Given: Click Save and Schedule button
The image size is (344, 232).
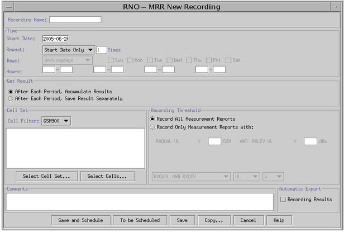Looking at the screenshot, I should click(80, 220).
